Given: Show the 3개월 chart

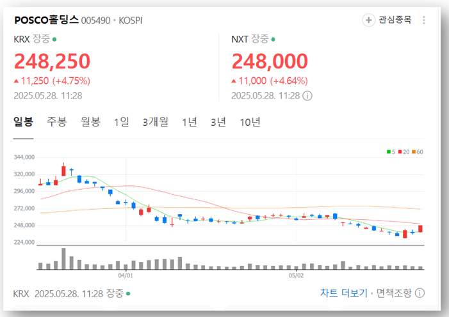Looking at the screenshot, I should [x=156, y=122].
